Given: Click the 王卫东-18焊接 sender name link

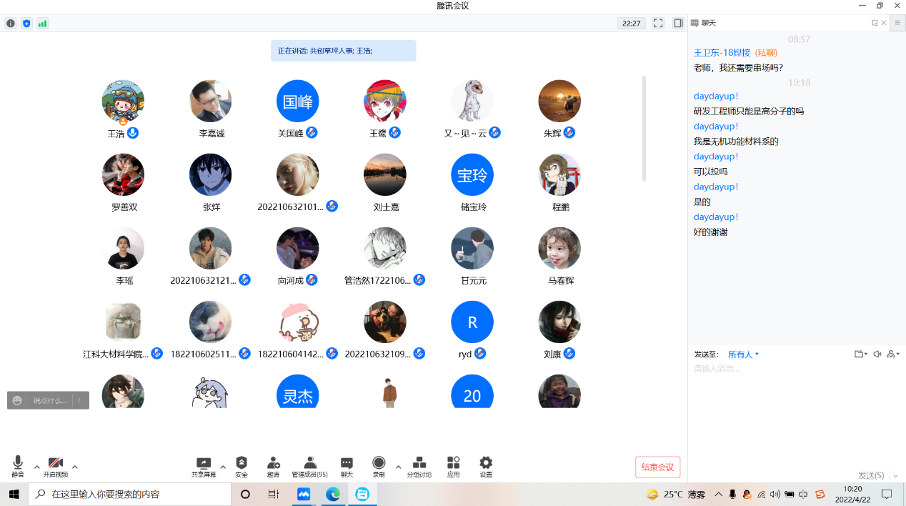Looking at the screenshot, I should point(722,53).
